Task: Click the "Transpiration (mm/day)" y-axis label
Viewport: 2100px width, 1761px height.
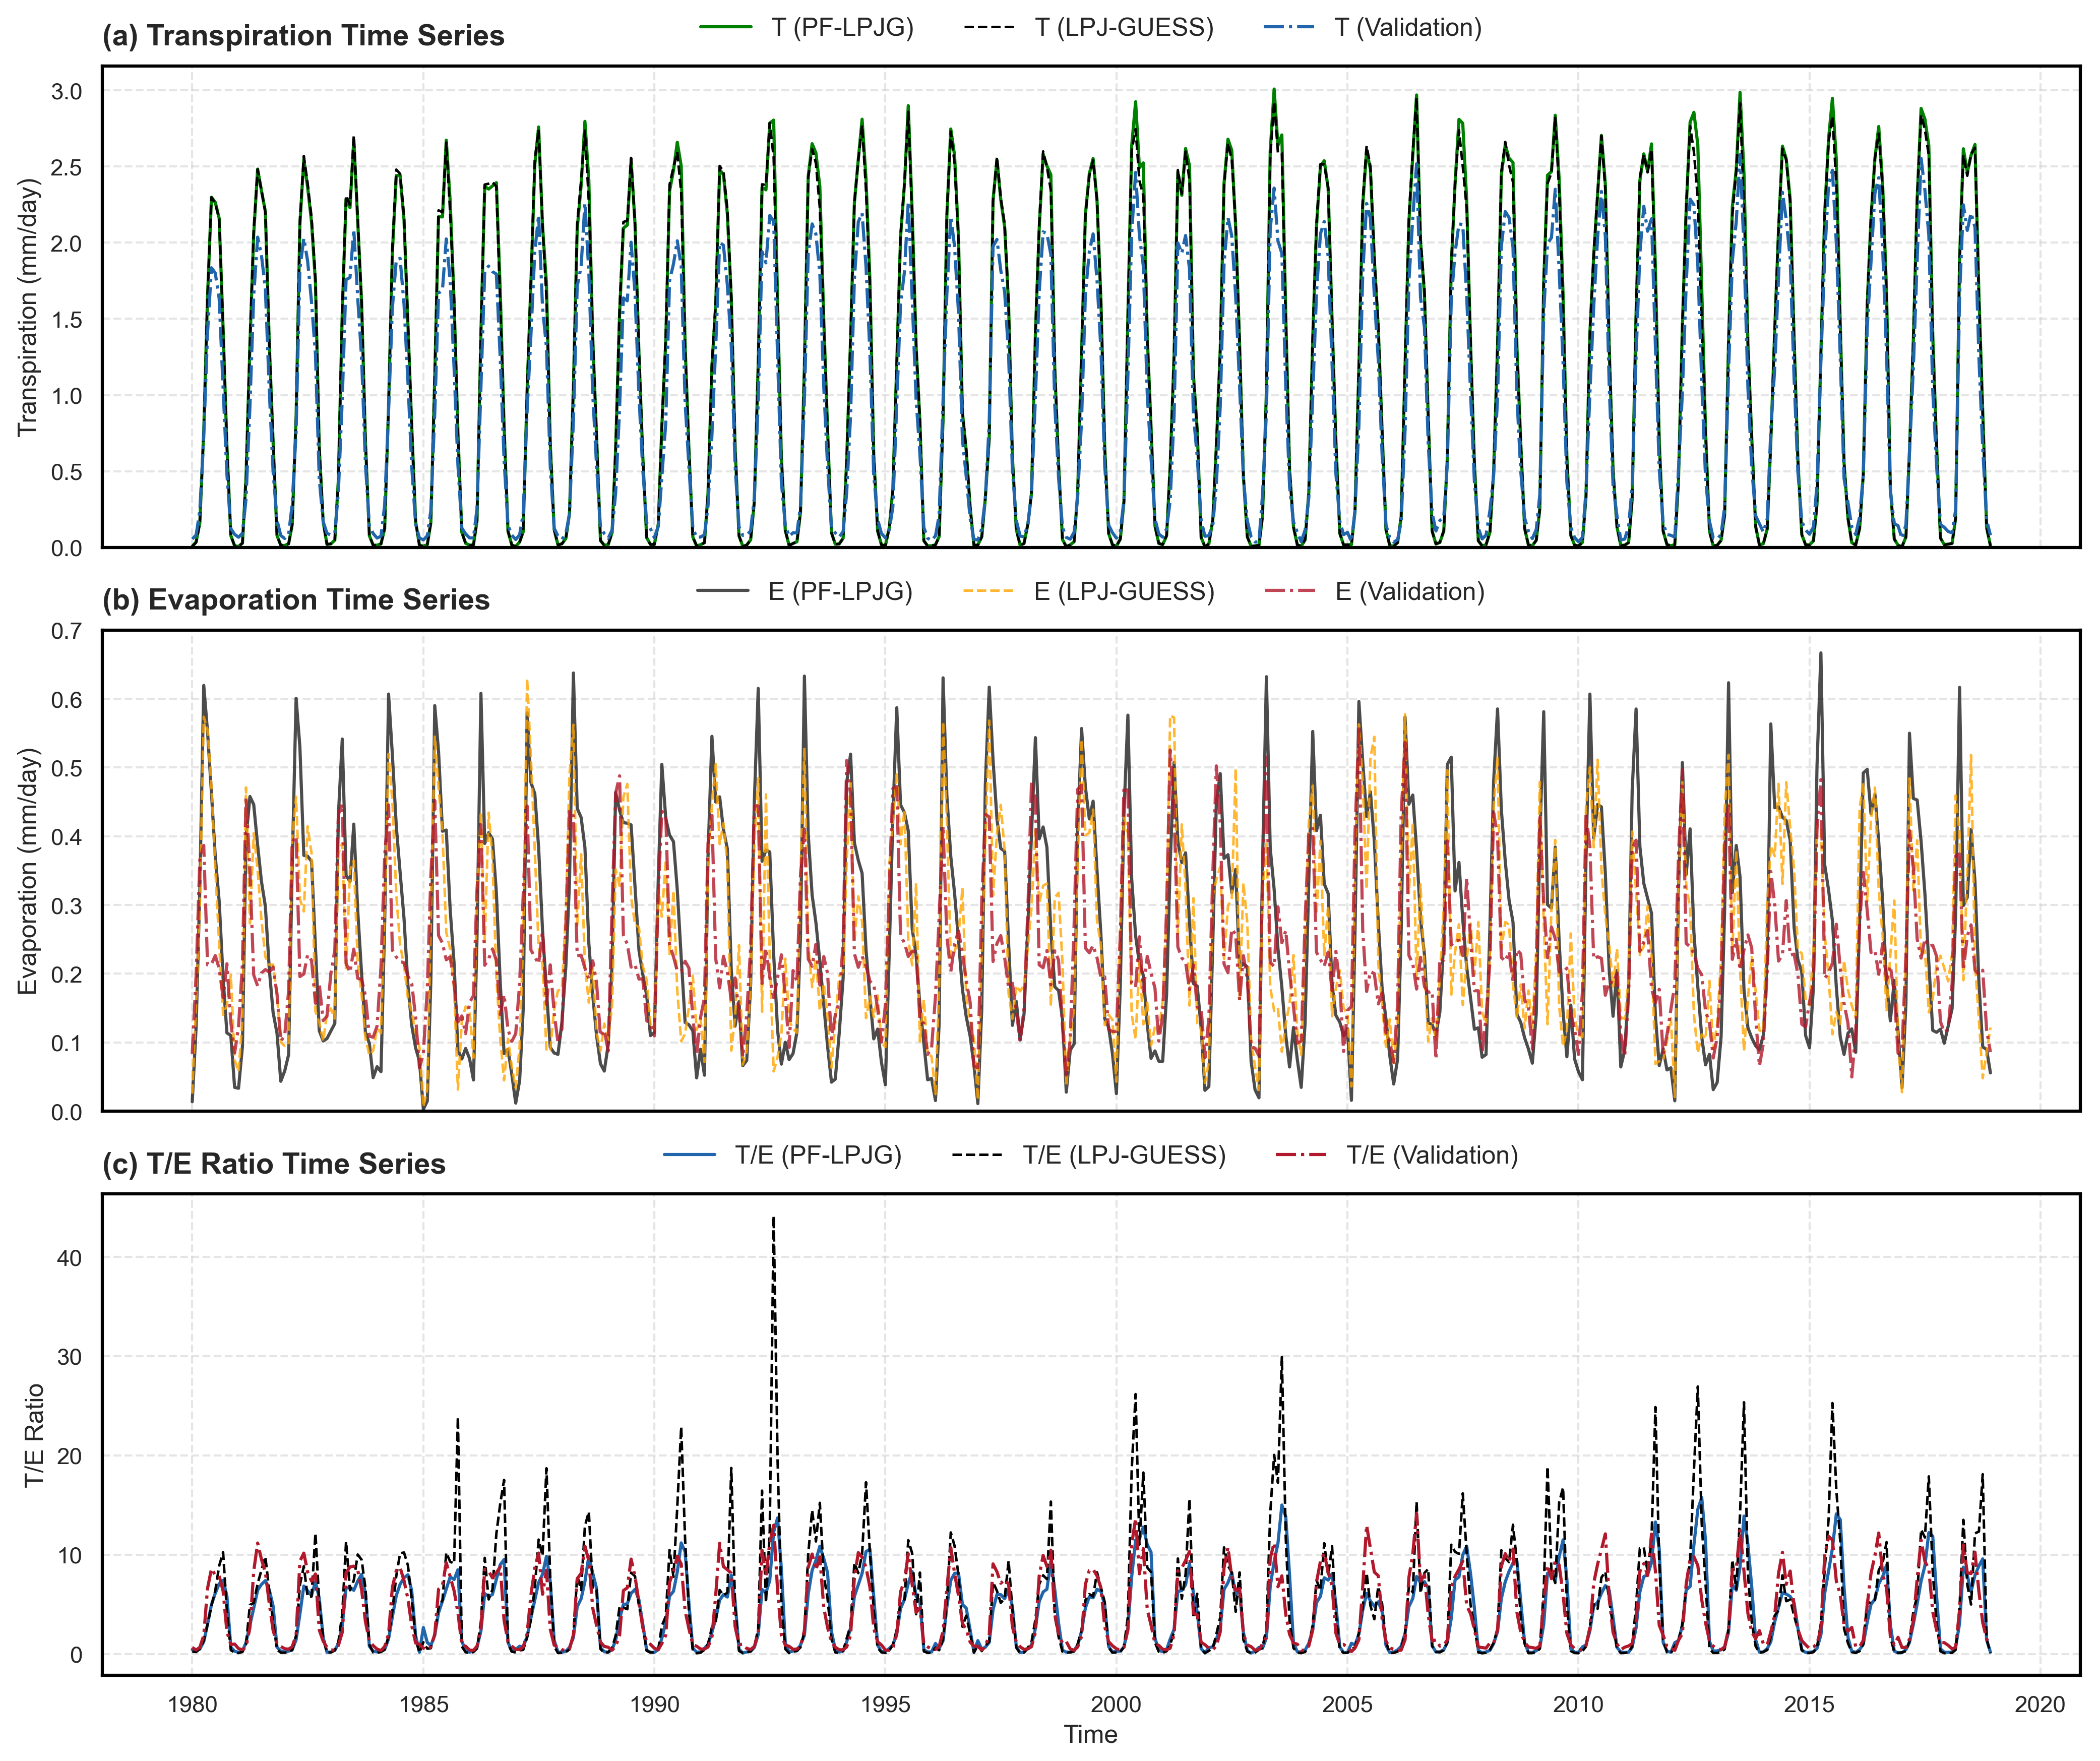Action: point(28,307)
